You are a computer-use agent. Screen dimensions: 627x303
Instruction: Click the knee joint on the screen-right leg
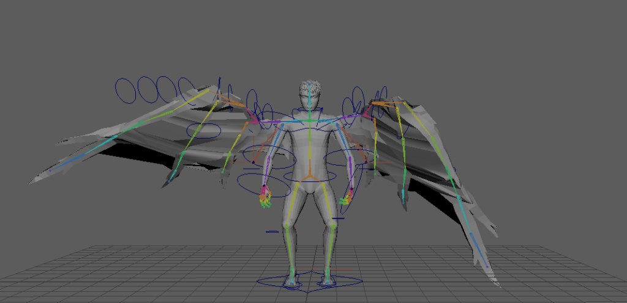tap(332, 227)
